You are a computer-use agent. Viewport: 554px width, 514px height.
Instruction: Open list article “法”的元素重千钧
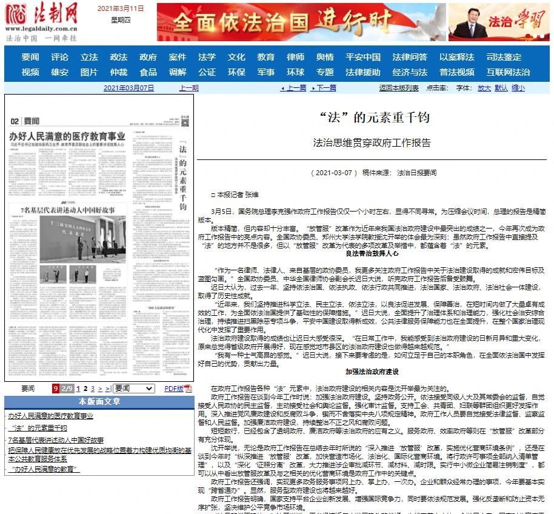[38, 428]
